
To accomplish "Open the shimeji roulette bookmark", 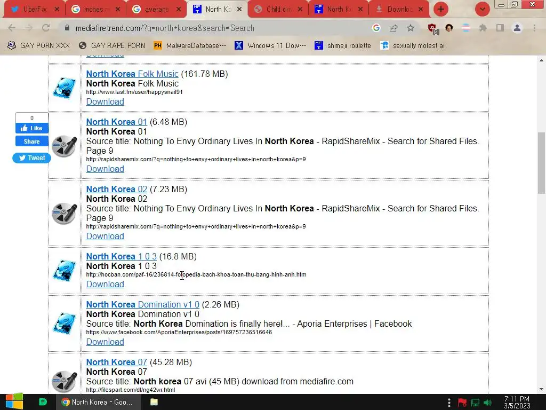I will tap(343, 46).
